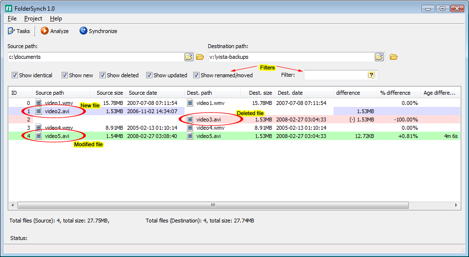Click in the Source path input field
Screen dimensions: 469x257
tap(96, 57)
